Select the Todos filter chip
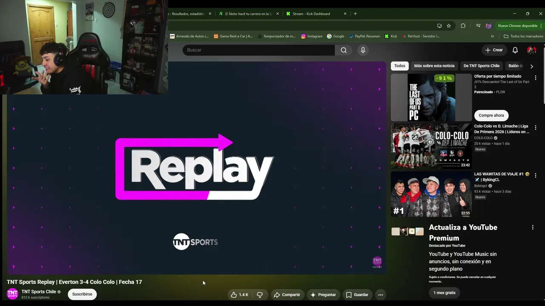 [x=400, y=66]
